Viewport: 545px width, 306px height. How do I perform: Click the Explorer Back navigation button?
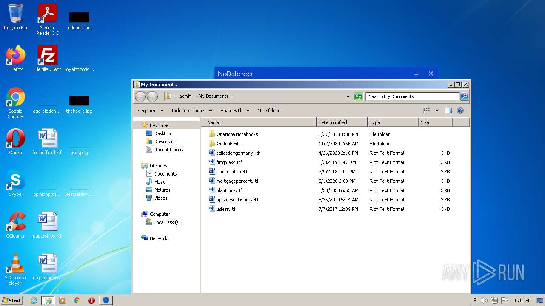[140, 96]
